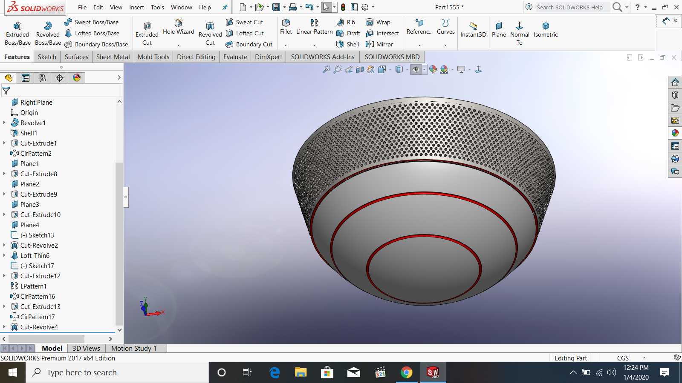Open the File menu
682x383 pixels.
(x=82, y=7)
